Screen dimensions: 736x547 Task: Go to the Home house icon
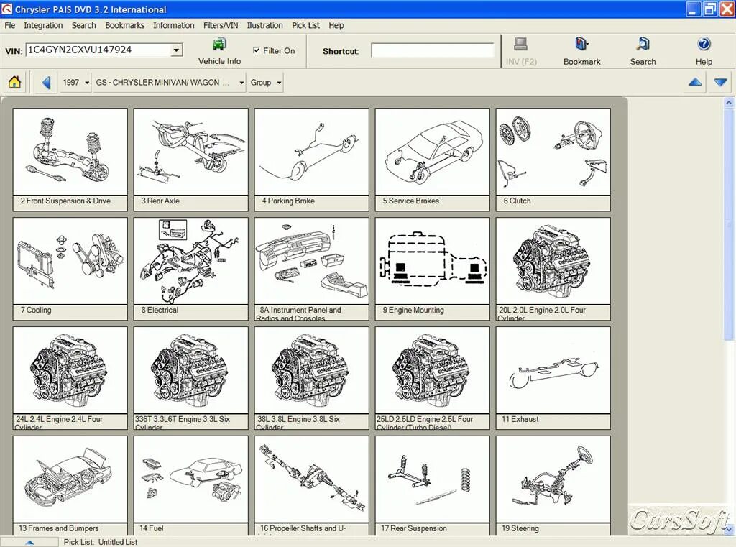point(14,82)
